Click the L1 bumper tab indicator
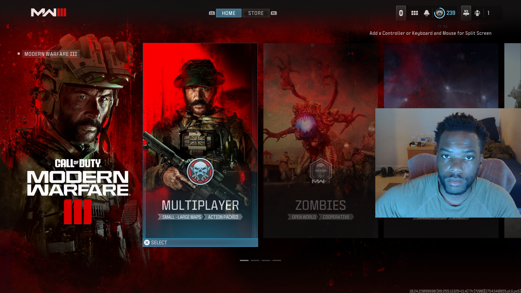 tap(212, 13)
